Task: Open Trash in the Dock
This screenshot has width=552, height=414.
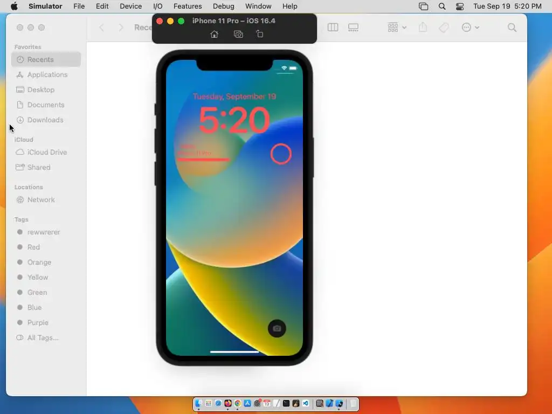Action: pos(353,403)
